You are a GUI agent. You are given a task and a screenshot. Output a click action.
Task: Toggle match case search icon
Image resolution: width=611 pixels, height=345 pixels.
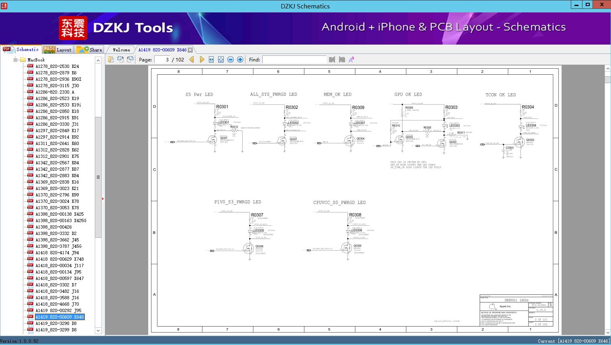[x=351, y=59]
